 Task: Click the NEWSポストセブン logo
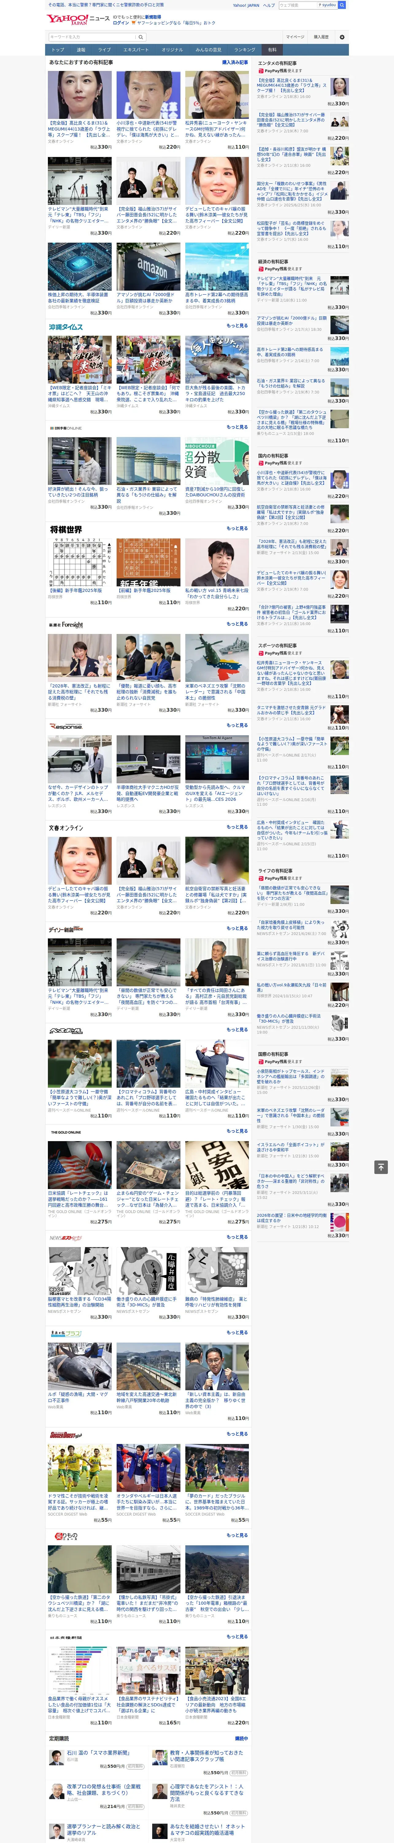pyautogui.click(x=66, y=1238)
